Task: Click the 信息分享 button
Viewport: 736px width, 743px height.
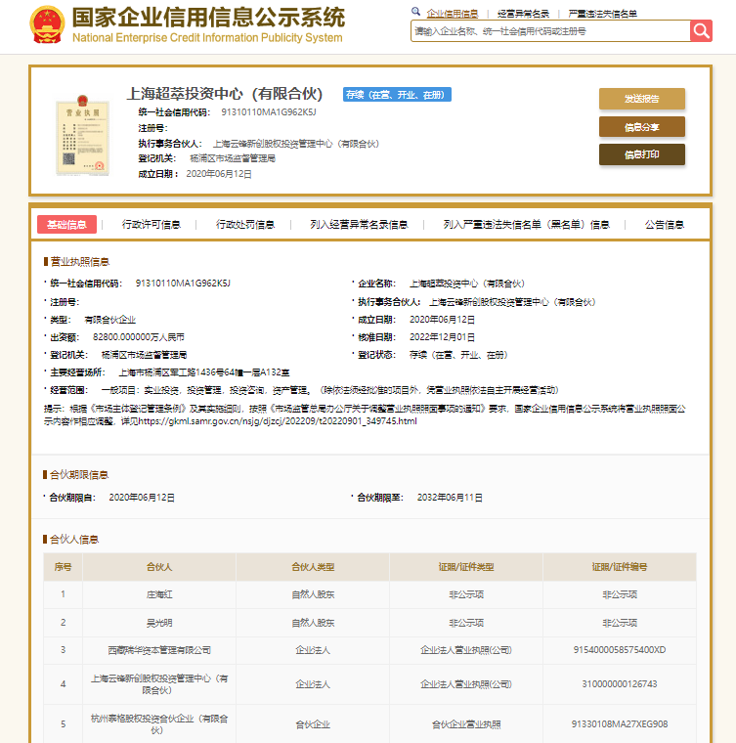Action: (642, 127)
